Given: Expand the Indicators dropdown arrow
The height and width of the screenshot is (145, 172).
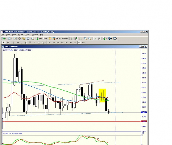Looking at the screenshot, I should coord(106,39).
